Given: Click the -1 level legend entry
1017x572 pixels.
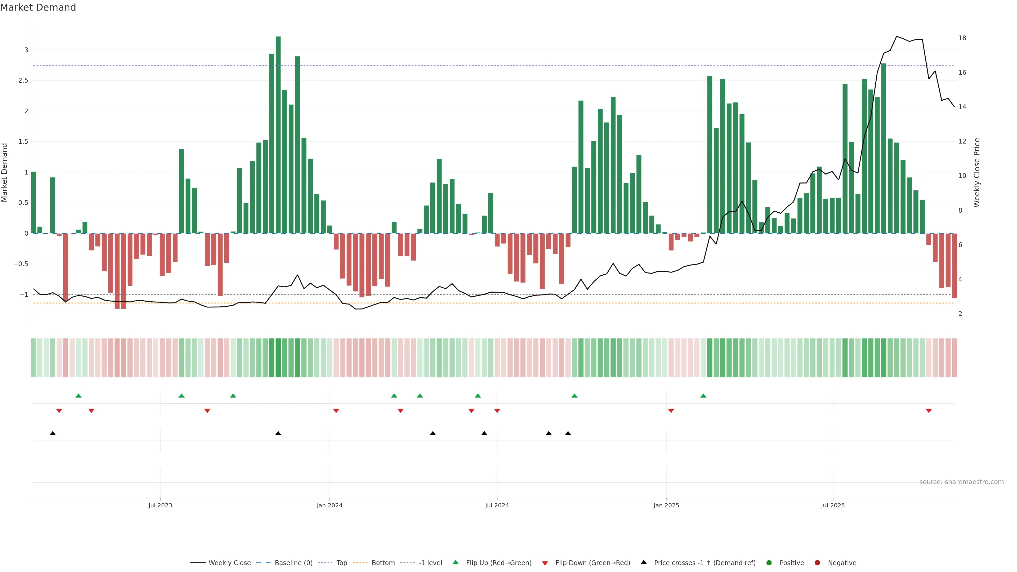Looking at the screenshot, I should click(430, 562).
